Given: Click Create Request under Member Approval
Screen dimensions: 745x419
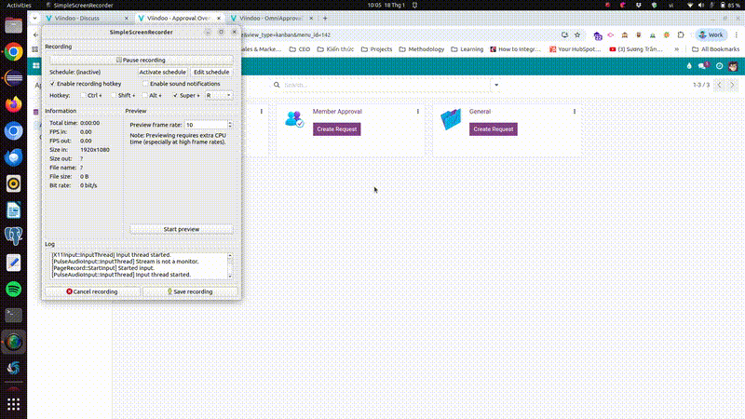Looking at the screenshot, I should [x=337, y=129].
